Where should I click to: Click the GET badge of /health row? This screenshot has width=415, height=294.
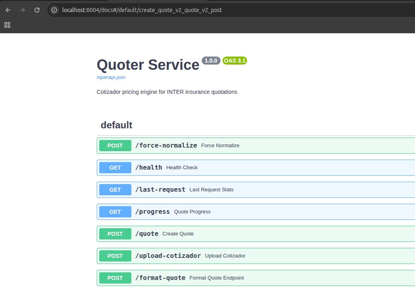coord(115,168)
